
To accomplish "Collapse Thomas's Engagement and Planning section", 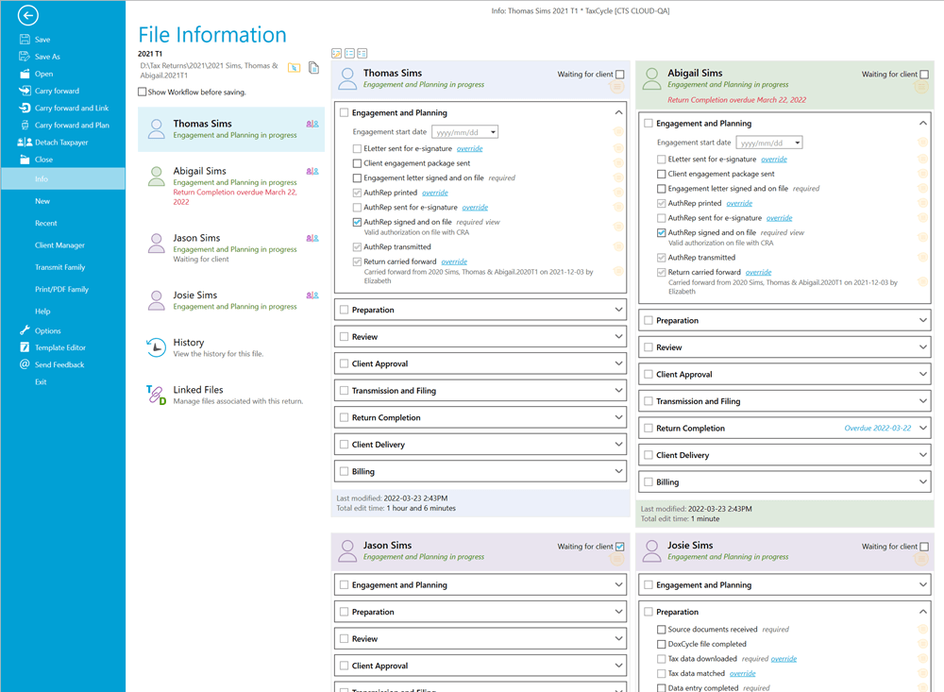I will (x=618, y=112).
